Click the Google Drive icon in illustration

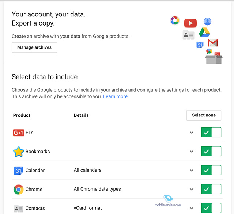coord(204,33)
